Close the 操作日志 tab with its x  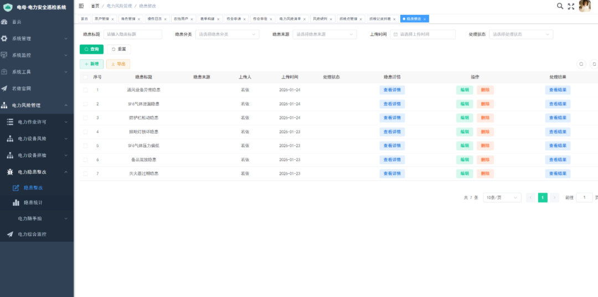(x=165, y=19)
